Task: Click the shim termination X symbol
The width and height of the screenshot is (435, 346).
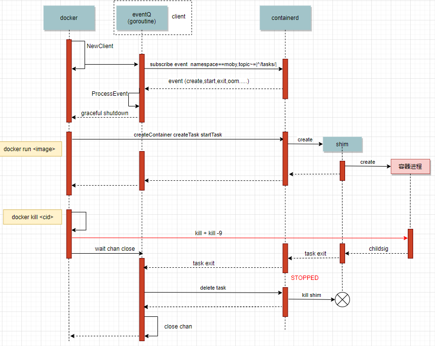Action: (x=342, y=300)
